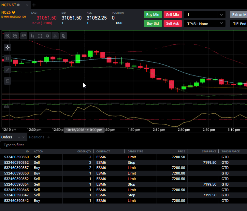The height and width of the screenshot is (211, 247).
Task: Click the NQZ6 symbol name in header
Action: tap(6, 12)
